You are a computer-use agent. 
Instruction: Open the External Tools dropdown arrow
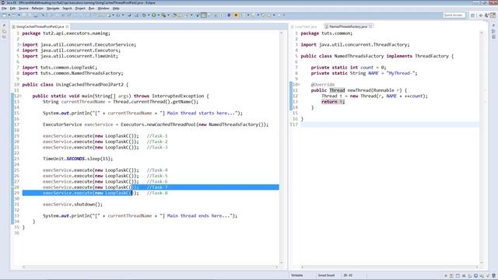168,16
